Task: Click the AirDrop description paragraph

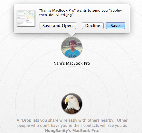Action: point(72,126)
